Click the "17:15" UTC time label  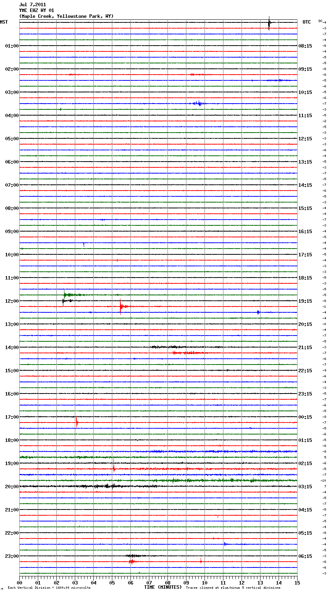[305, 254]
